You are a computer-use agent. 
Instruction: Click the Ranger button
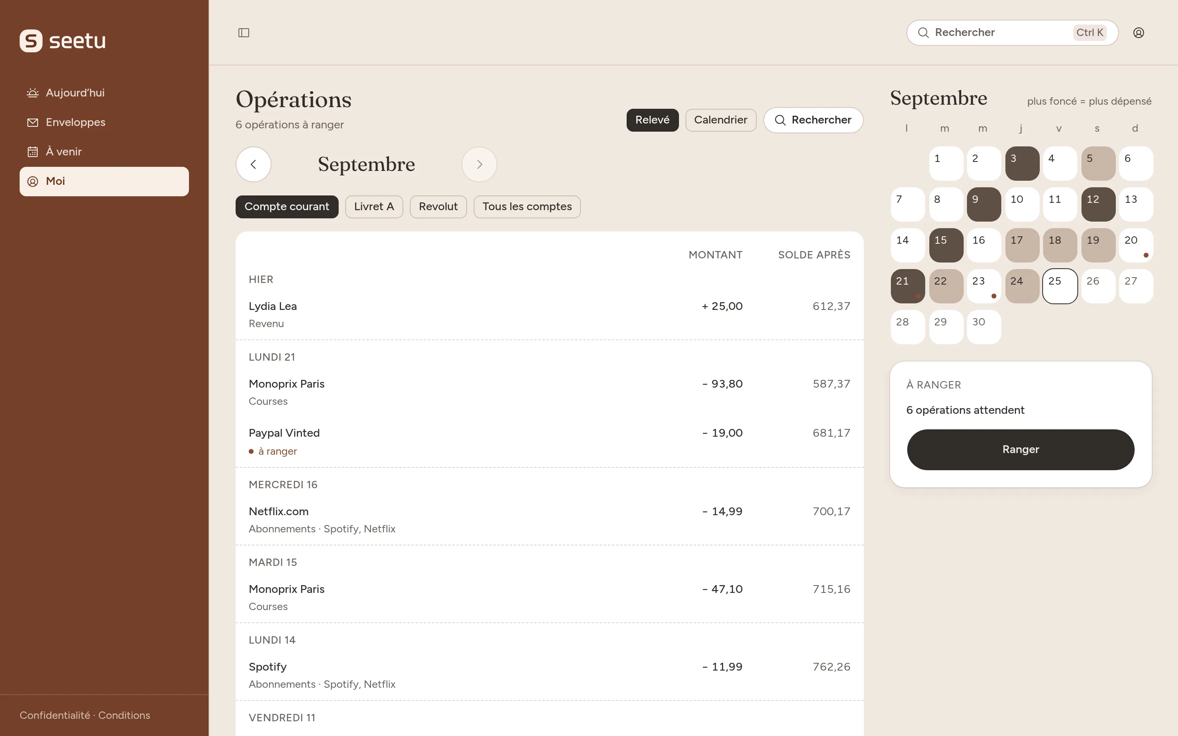point(1020,450)
